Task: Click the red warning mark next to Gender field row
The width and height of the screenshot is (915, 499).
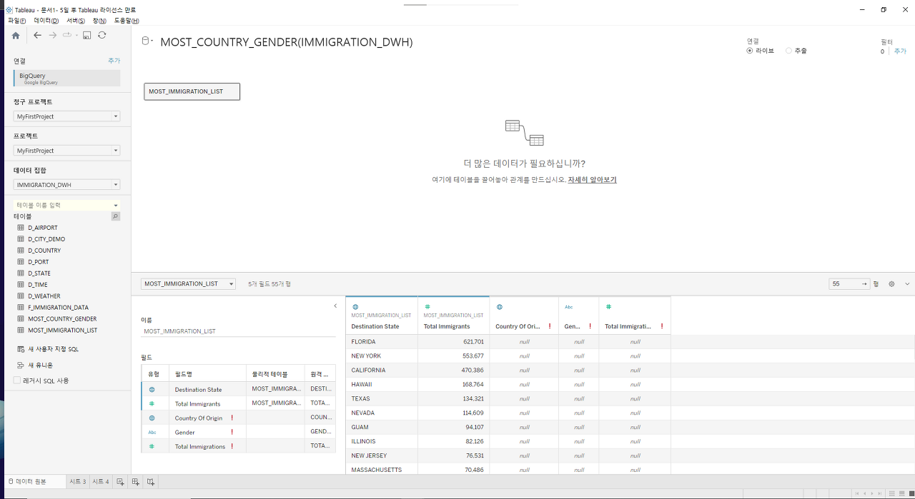Action: tap(232, 432)
